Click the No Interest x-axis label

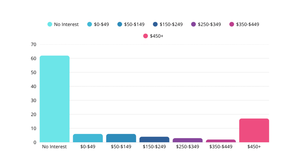pyautogui.click(x=54, y=146)
